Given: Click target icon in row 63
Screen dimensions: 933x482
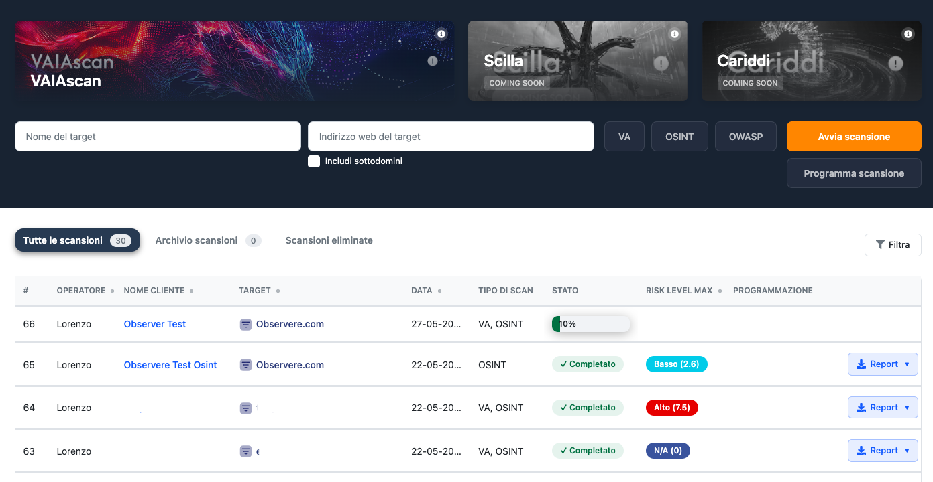Looking at the screenshot, I should pos(246,451).
